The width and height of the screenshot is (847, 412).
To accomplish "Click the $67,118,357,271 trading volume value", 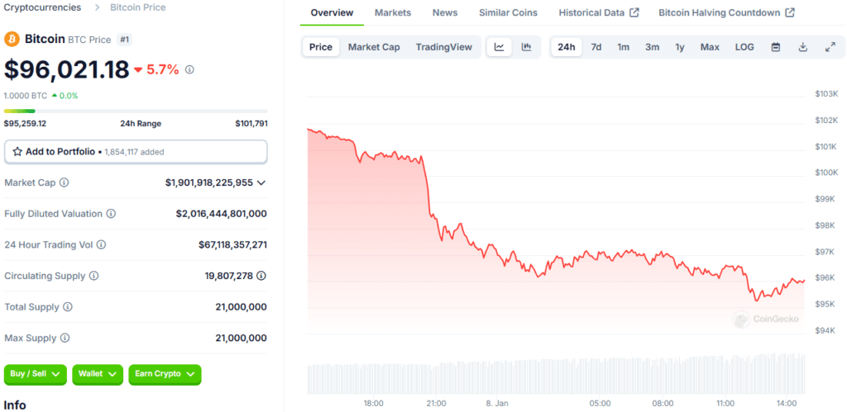I will point(232,245).
